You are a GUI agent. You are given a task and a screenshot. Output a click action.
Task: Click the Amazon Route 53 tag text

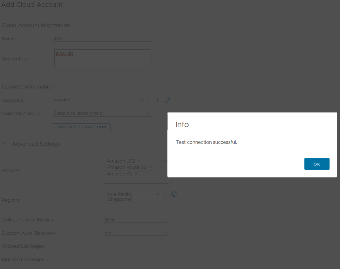[127, 167]
